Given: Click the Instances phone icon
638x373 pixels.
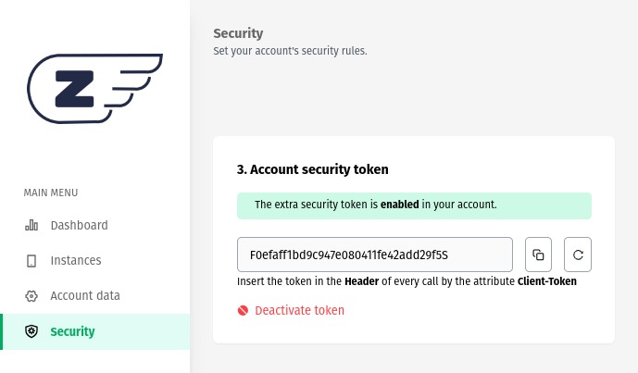Looking at the screenshot, I should coord(31,261).
